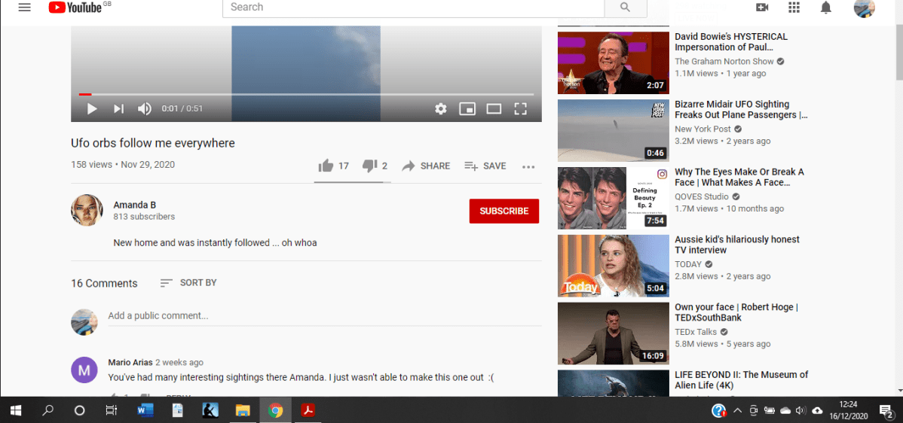
Task: Like the video with thumbs up
Action: tap(326, 166)
